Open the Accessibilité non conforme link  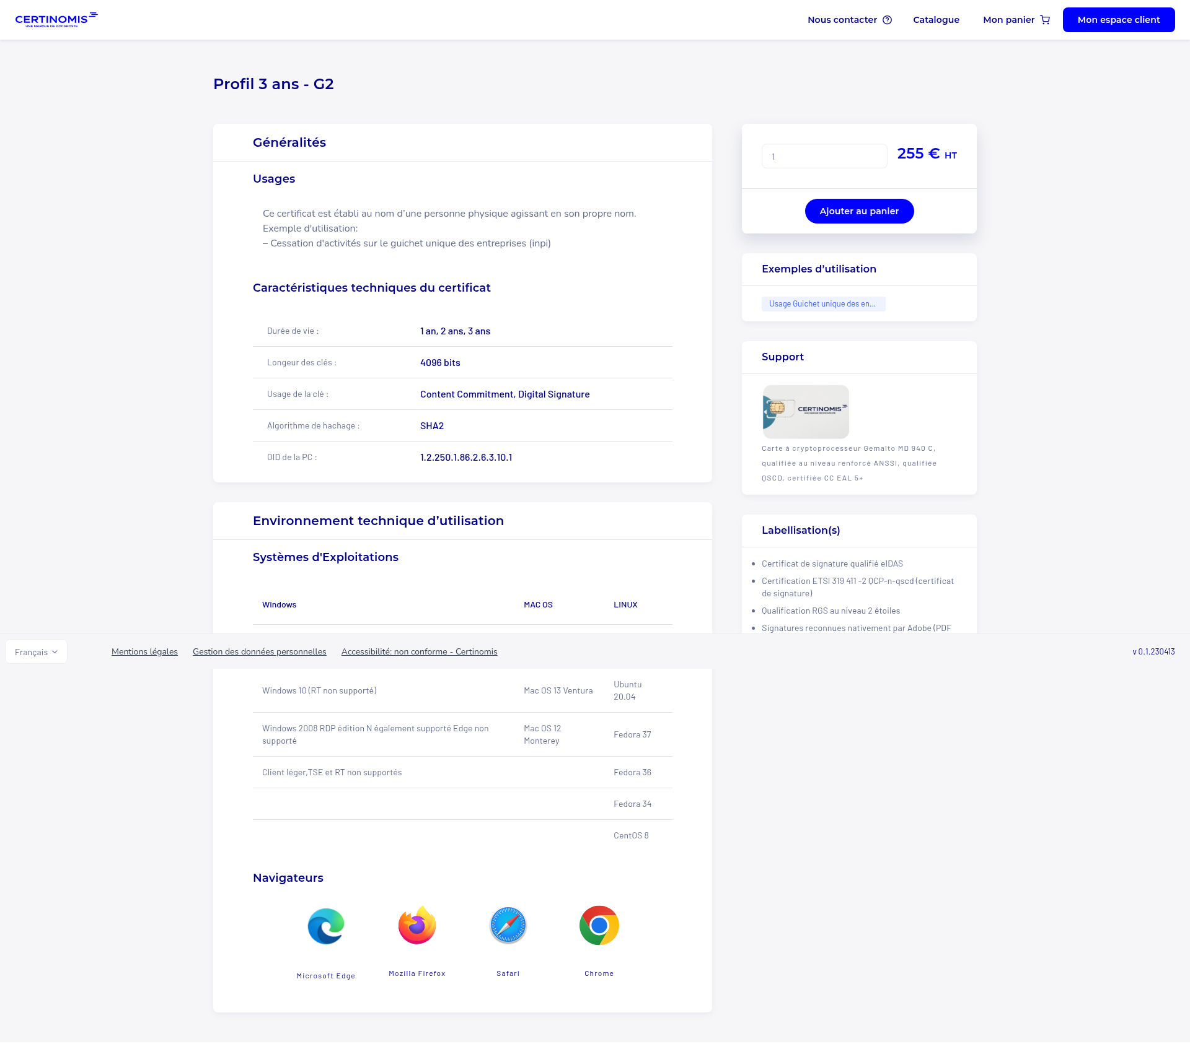coord(419,652)
